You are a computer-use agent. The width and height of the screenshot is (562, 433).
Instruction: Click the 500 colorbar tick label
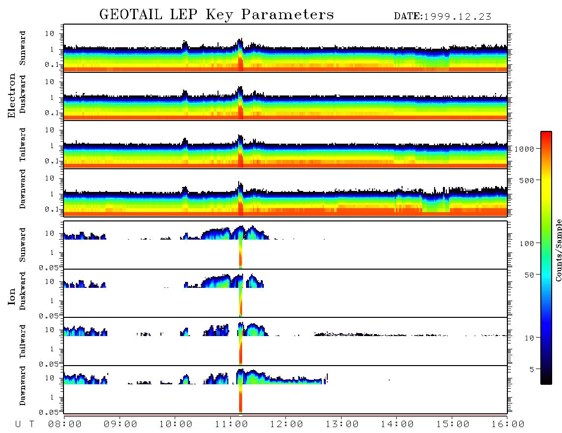pyautogui.click(x=527, y=181)
